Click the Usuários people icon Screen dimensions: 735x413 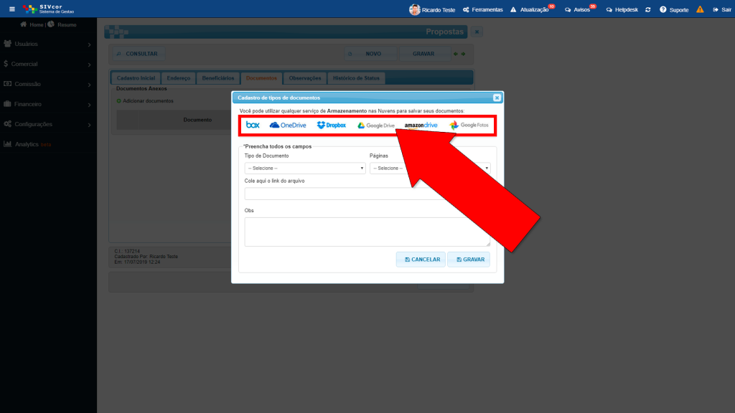point(7,44)
